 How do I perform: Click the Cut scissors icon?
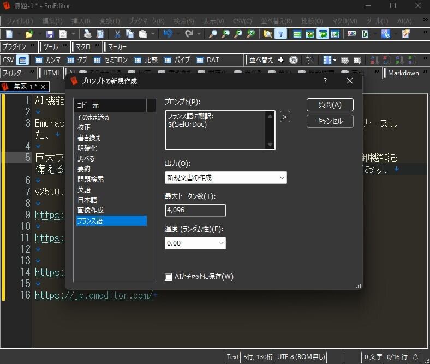tap(117, 34)
